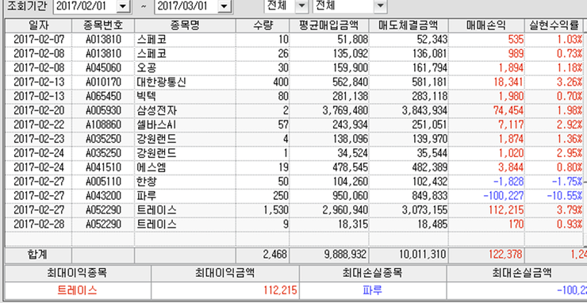Open the end date 2017/03/01 calendar dropdown
Screen dimensions: 587x303
point(224,6)
